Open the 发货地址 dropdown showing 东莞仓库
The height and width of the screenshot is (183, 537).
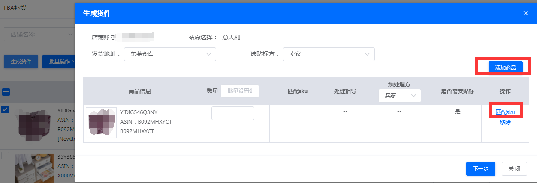tap(170, 54)
